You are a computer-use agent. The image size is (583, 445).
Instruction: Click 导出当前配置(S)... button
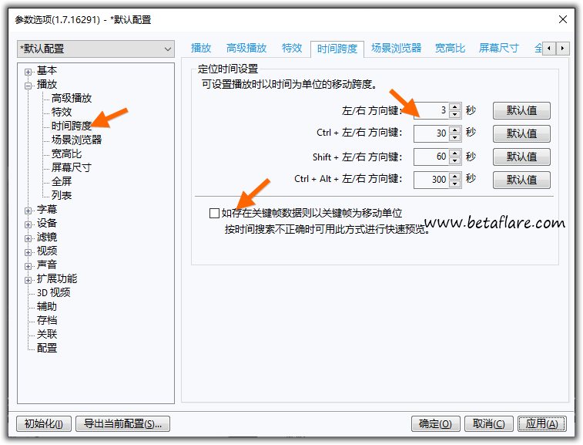coord(122,423)
